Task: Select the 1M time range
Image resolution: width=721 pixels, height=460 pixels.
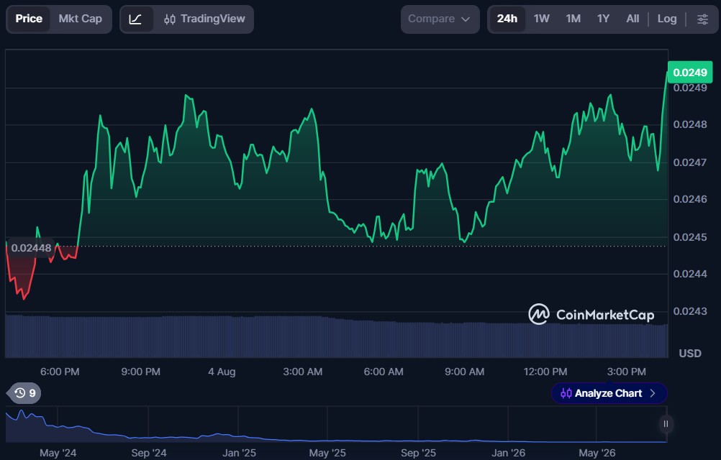Action: (573, 19)
